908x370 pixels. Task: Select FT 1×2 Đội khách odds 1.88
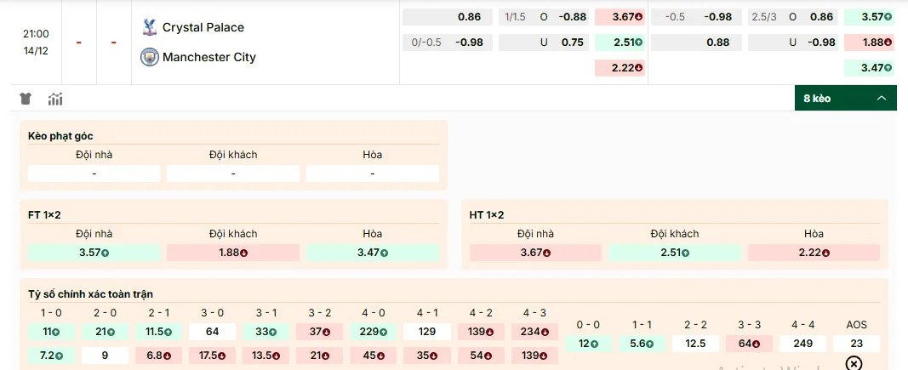point(232,253)
